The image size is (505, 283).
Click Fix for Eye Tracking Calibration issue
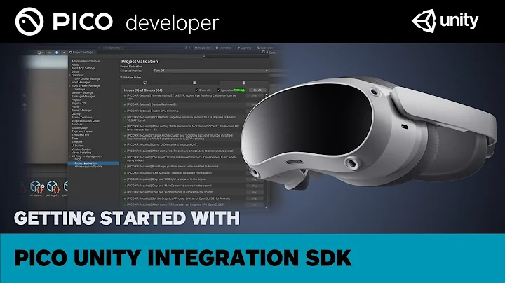point(255,96)
